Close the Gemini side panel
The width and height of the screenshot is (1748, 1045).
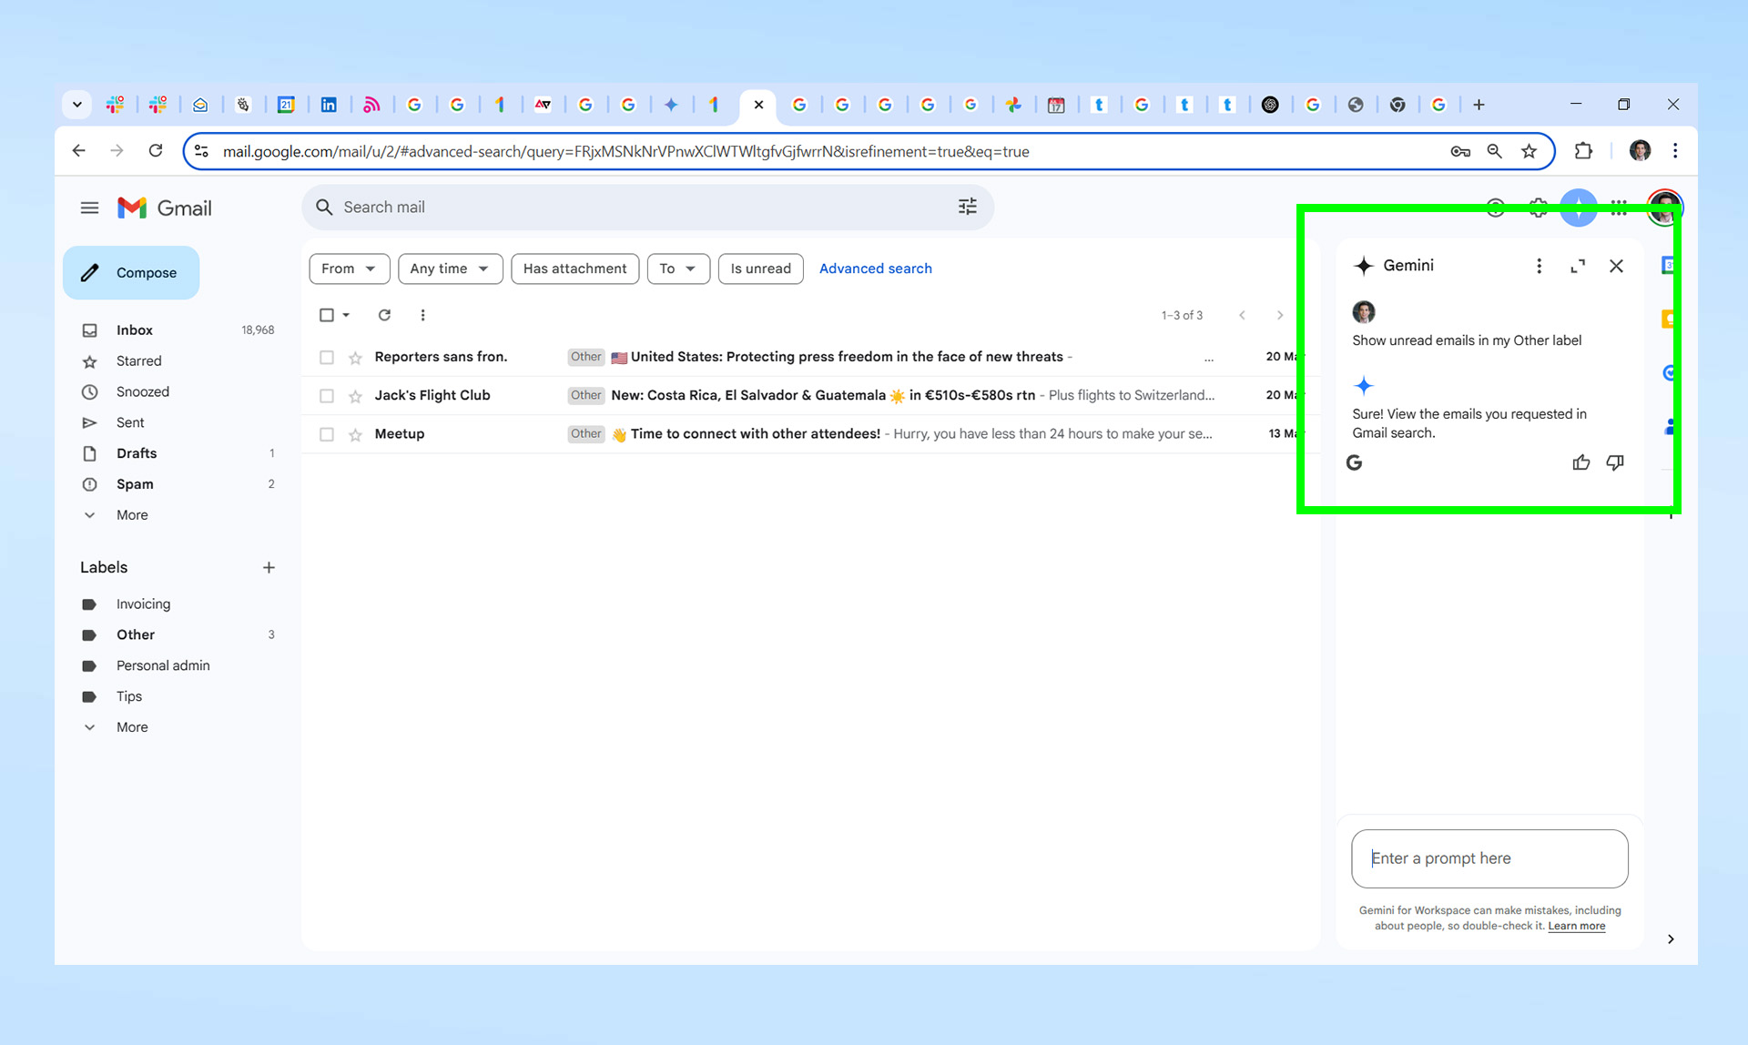tap(1616, 266)
